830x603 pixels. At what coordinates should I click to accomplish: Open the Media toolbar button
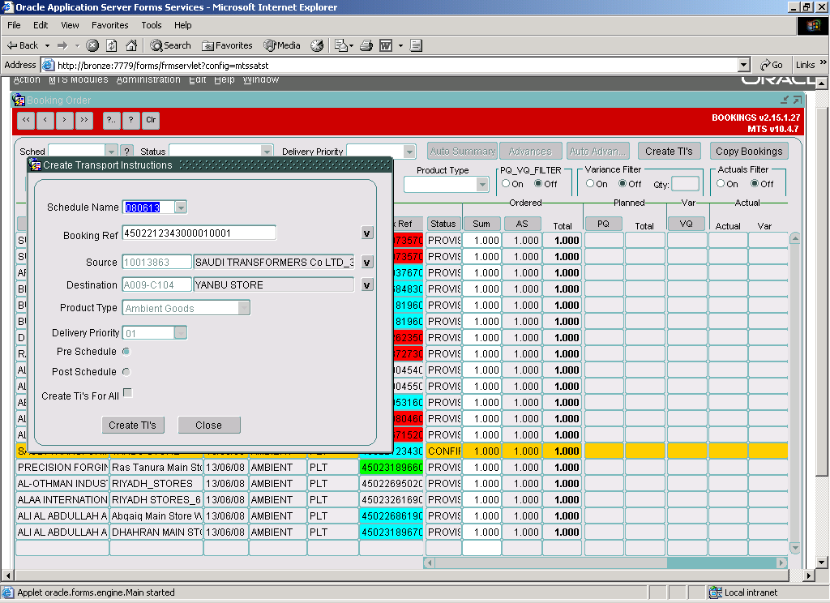[x=282, y=45]
